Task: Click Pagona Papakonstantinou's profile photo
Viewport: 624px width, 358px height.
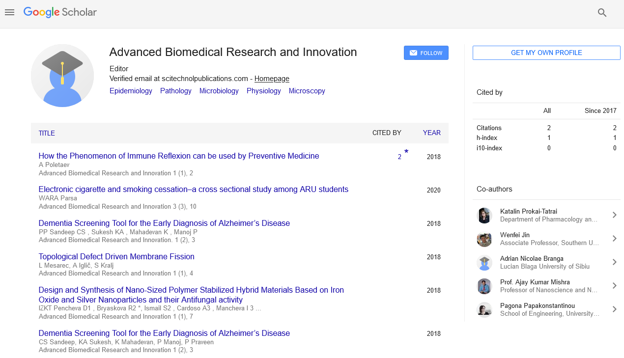Action: coord(484,309)
